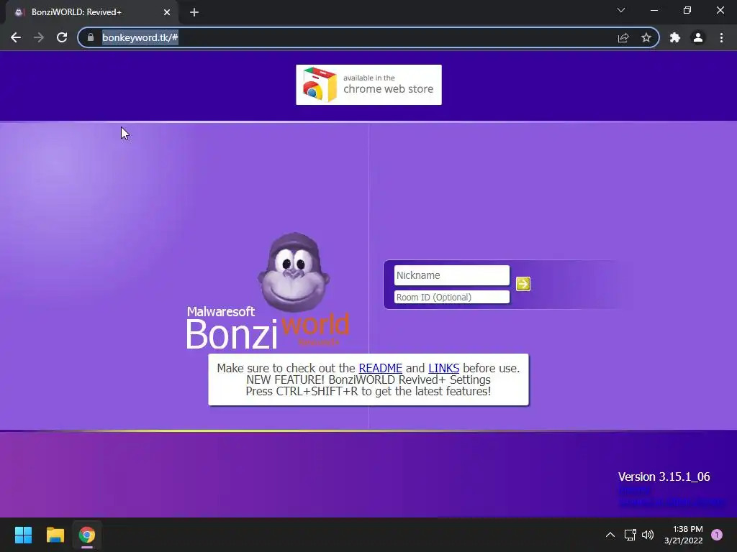Screen dimensions: 737x552
Task: Open the LINKS link
Action: click(443, 368)
